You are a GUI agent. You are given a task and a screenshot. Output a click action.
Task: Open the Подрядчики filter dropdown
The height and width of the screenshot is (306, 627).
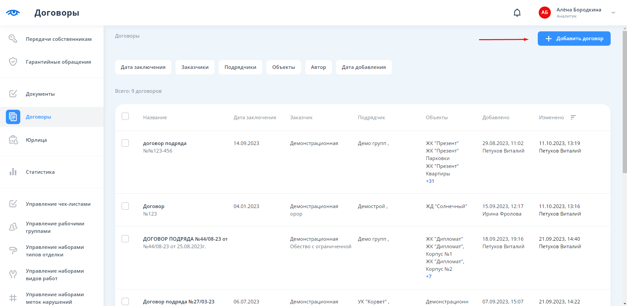tap(240, 67)
